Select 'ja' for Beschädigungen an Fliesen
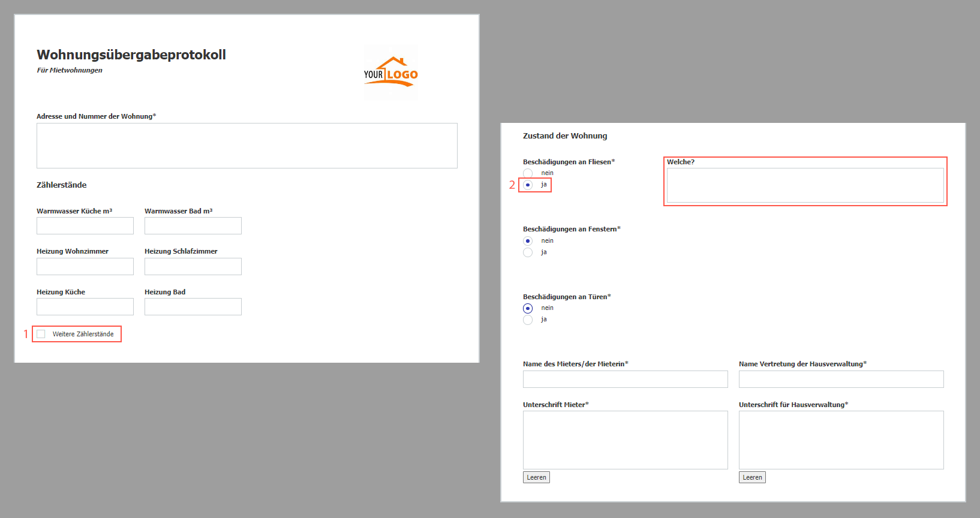Viewport: 980px width, 518px height. coord(528,185)
